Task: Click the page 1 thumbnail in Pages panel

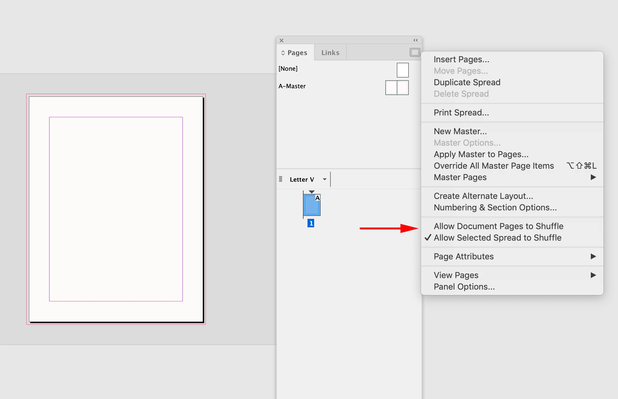Action: 311,205
